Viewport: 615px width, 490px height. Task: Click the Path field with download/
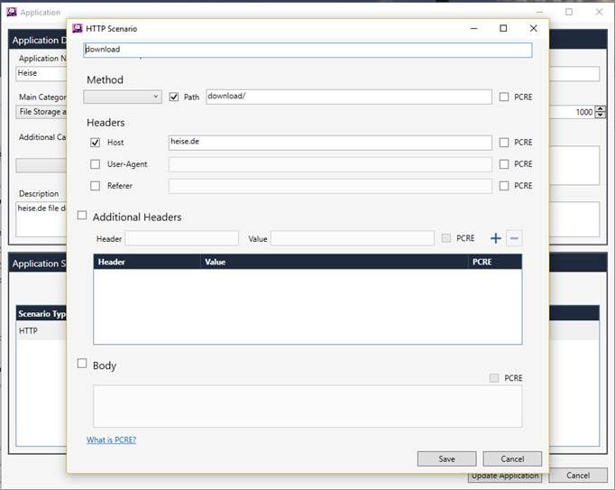(349, 97)
